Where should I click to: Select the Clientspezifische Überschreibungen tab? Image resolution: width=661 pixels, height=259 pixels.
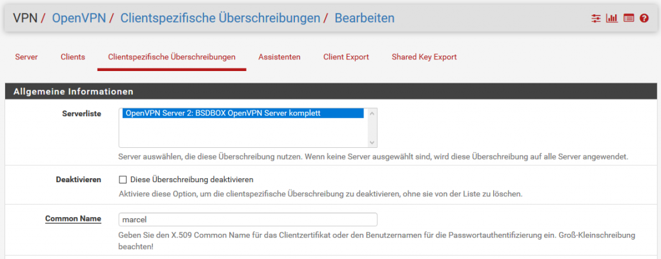(x=172, y=57)
